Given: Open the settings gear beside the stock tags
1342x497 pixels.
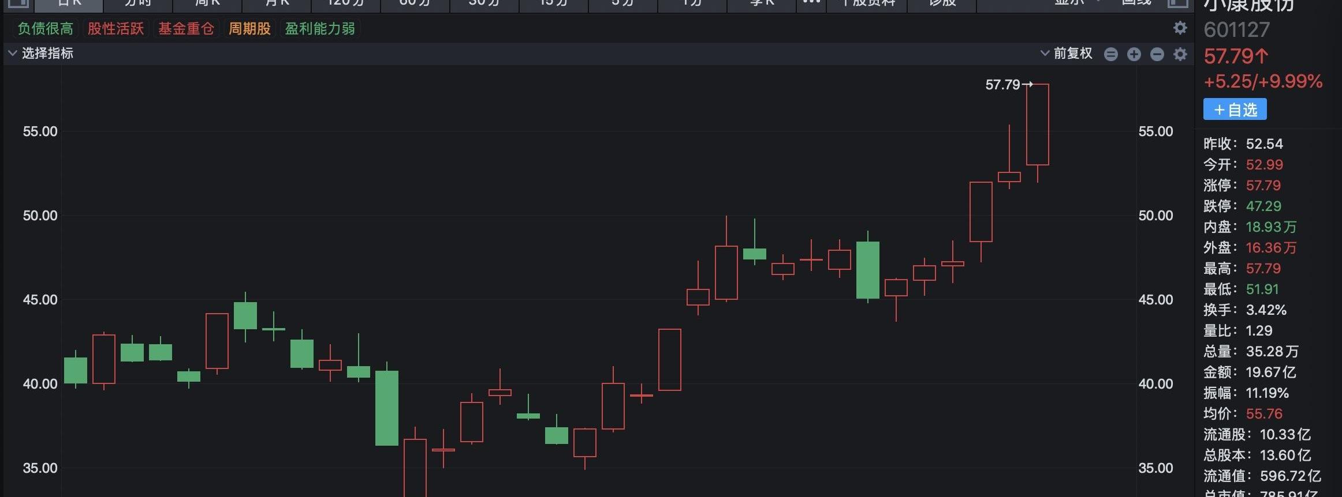Looking at the screenshot, I should click(1180, 28).
